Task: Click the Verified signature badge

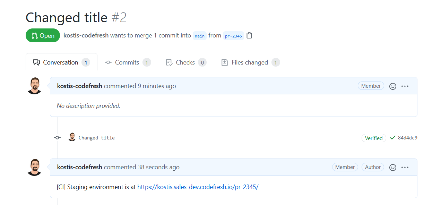Action: (374, 138)
